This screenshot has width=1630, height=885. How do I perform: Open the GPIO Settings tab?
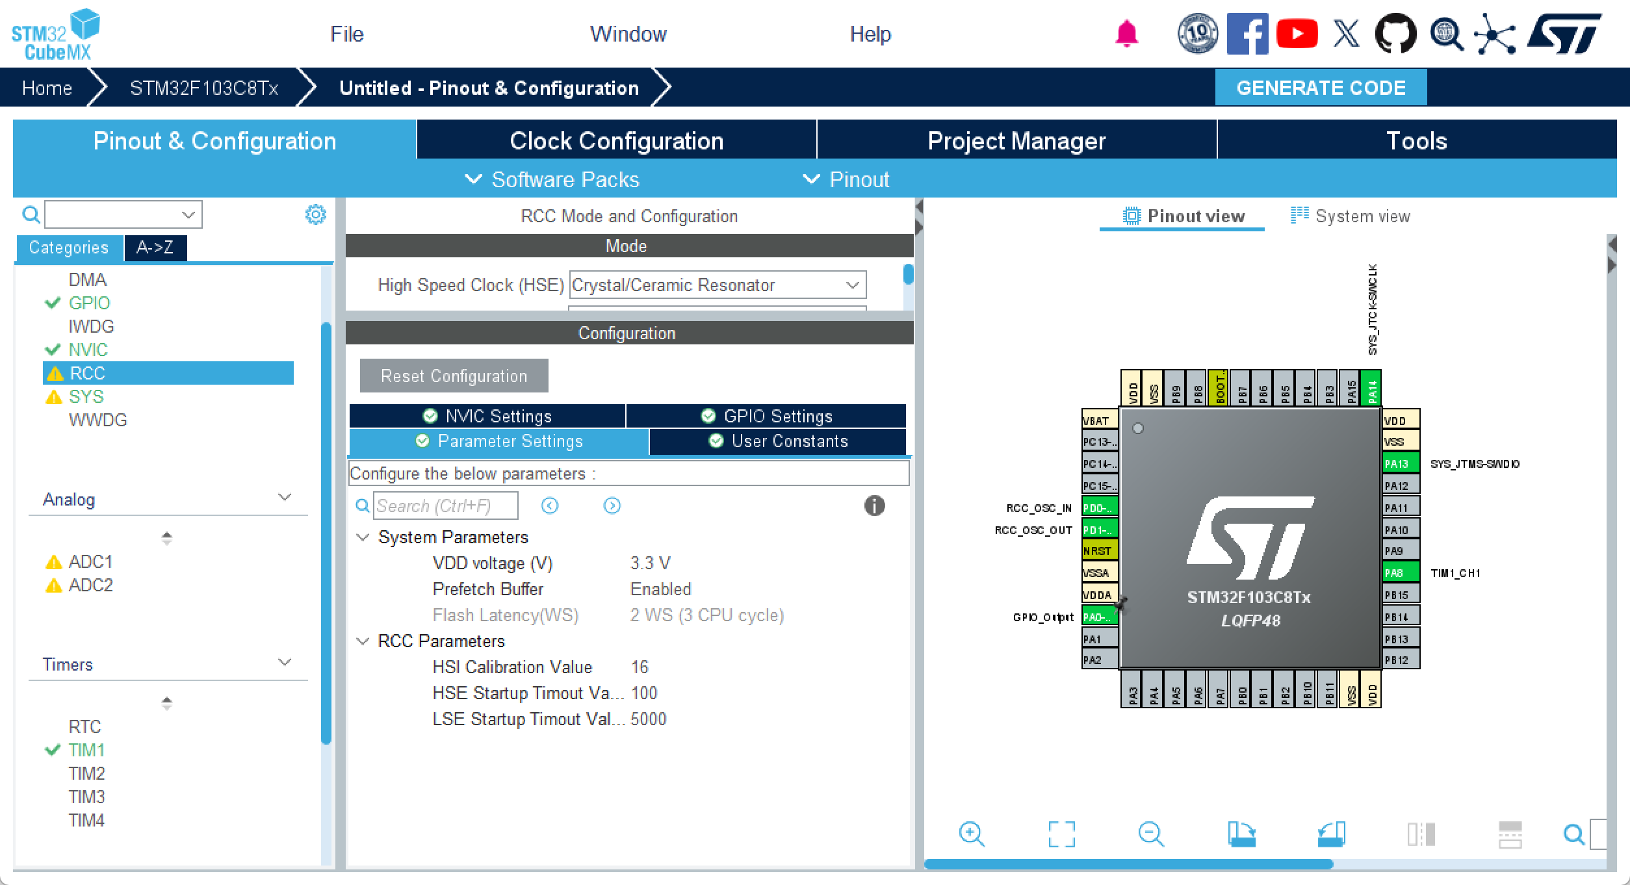click(x=766, y=416)
